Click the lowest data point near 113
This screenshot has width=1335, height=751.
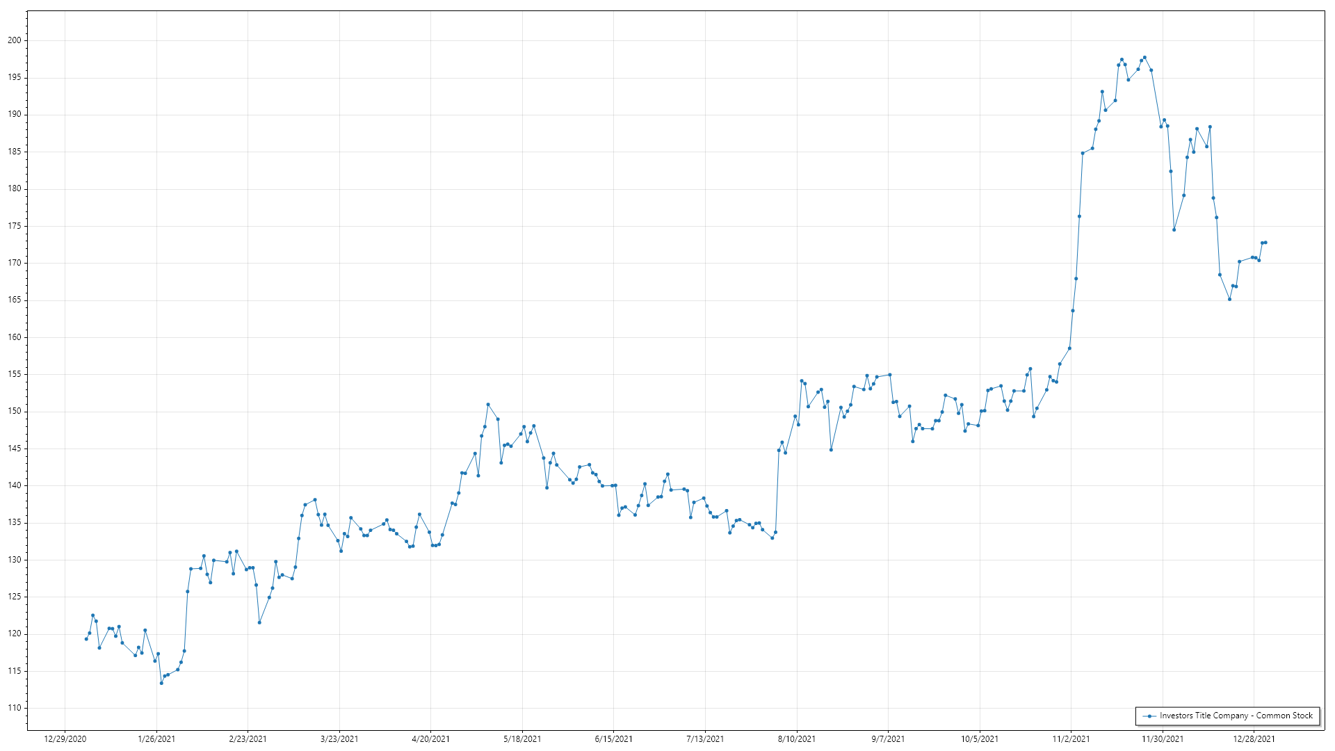tap(161, 683)
